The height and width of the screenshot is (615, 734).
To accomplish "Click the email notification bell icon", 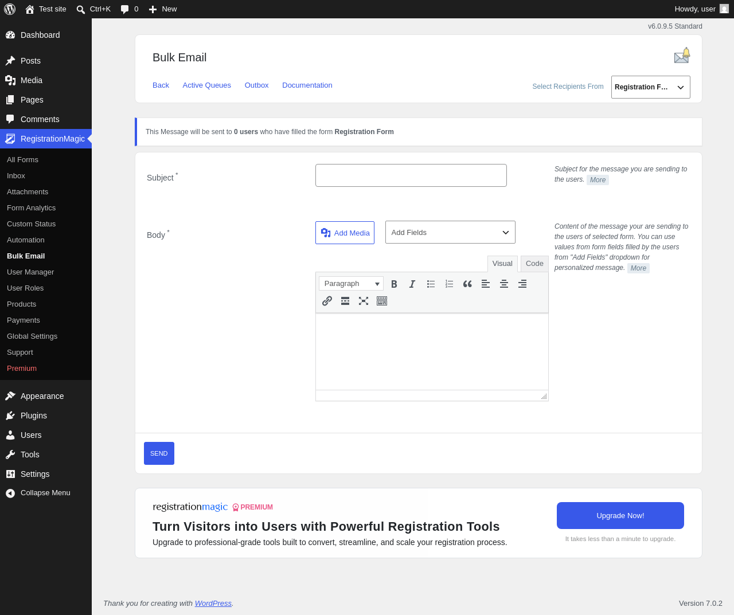I will coord(682,56).
